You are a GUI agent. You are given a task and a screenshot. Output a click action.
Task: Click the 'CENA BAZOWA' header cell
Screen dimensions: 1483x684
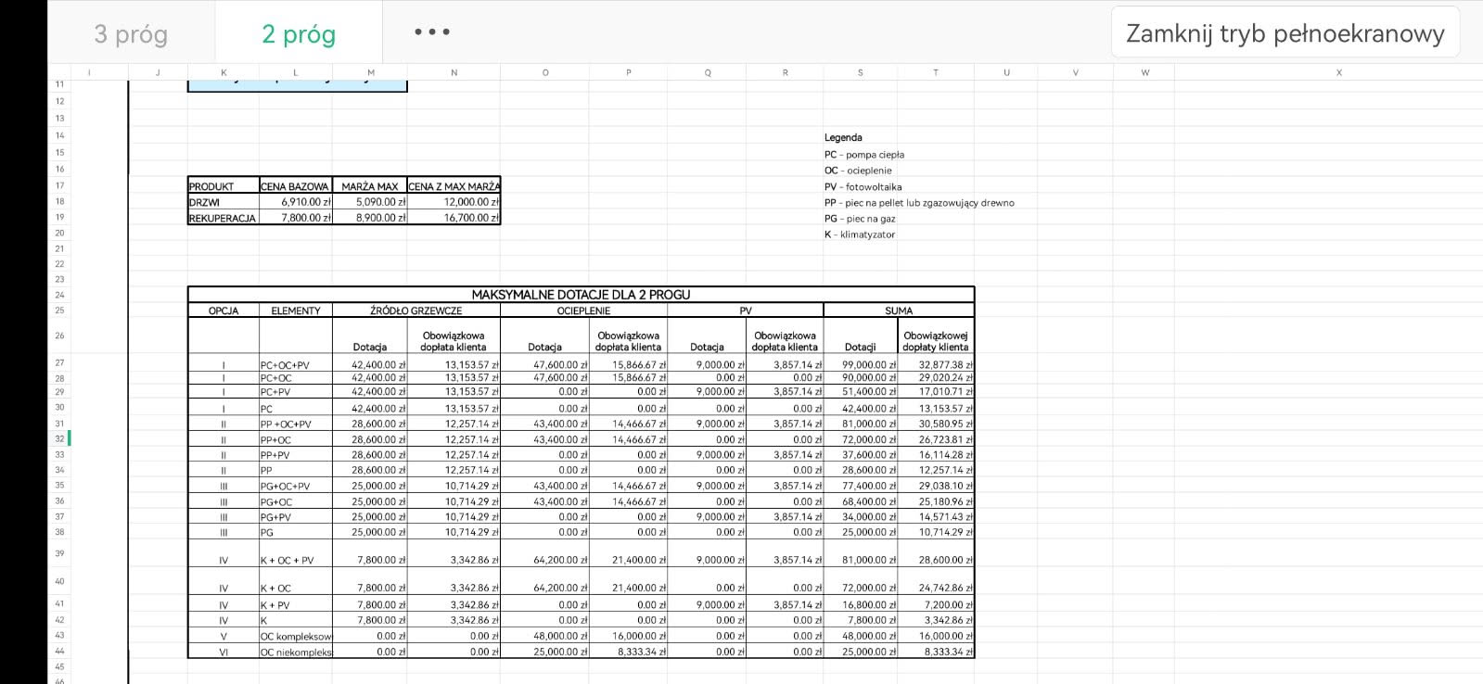point(295,186)
